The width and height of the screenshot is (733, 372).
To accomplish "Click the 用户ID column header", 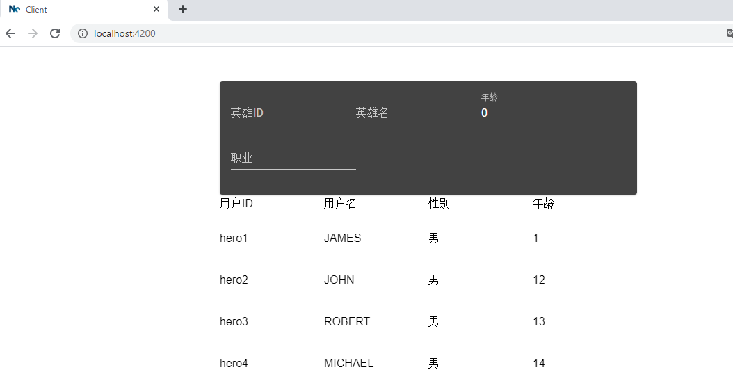I will 236,203.
